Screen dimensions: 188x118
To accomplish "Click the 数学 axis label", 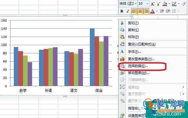I will [x=23, y=91].
